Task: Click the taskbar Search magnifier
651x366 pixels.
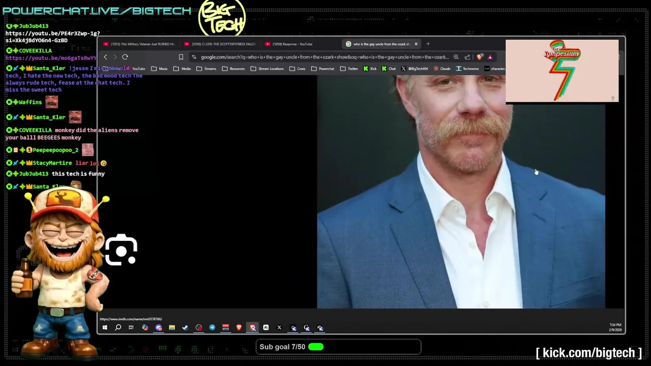Action: click(118, 328)
